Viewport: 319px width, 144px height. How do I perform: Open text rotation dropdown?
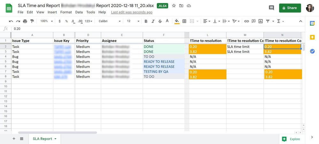tap(236, 21)
